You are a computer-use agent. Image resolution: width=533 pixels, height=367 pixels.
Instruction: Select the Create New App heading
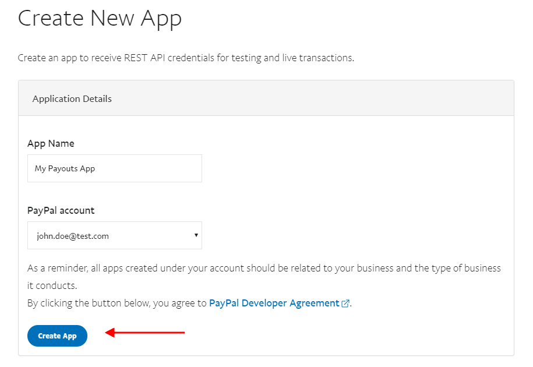point(100,19)
